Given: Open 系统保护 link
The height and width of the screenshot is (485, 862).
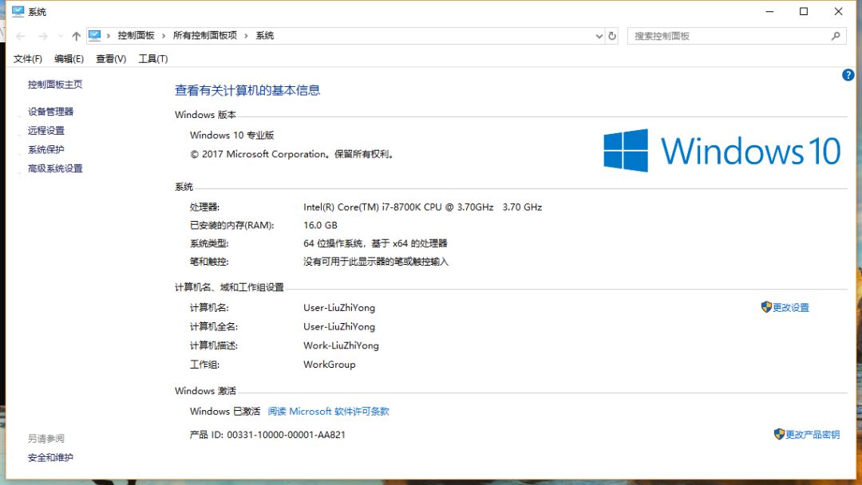Looking at the screenshot, I should click(46, 149).
